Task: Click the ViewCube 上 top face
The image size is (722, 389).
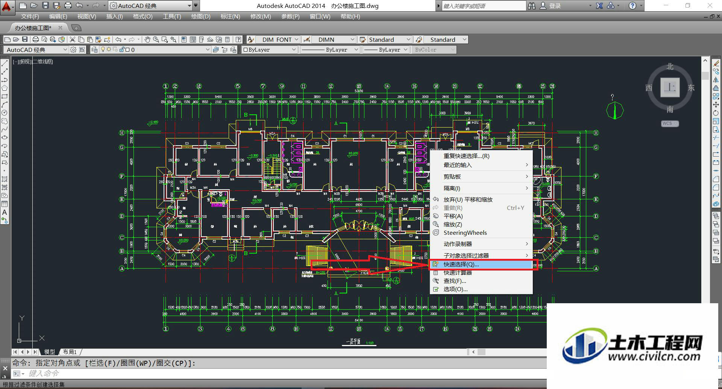Action: click(x=670, y=87)
